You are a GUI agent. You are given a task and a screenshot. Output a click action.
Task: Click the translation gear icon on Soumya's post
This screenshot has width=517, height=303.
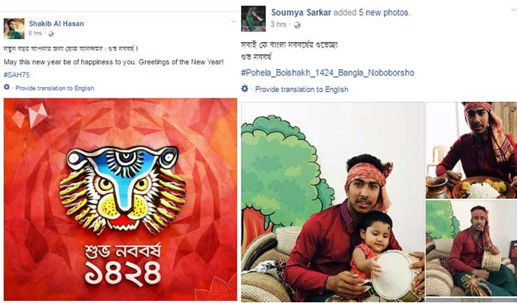pos(245,88)
